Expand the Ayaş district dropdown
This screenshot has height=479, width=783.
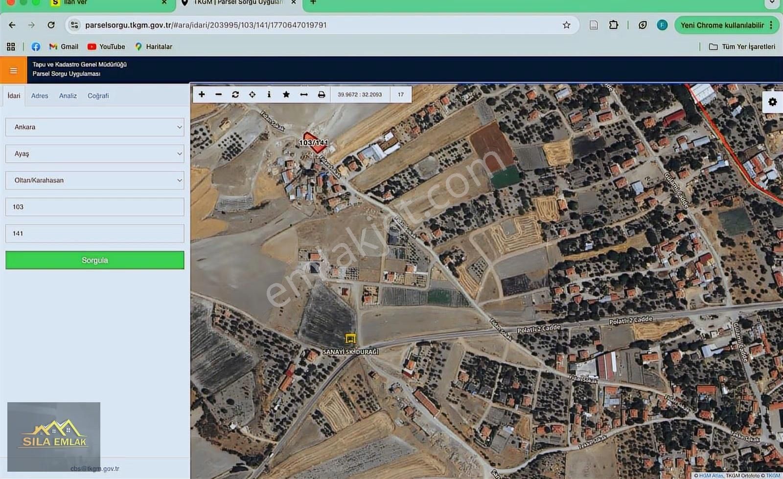coord(95,153)
